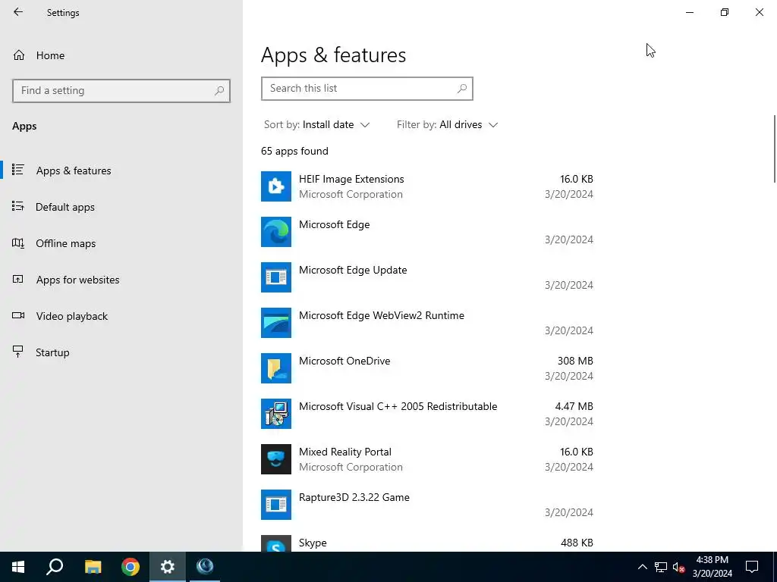Click the Microsoft OneDrive app icon

(276, 369)
